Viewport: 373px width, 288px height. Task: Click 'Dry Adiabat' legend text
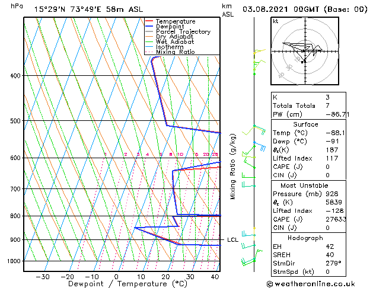point(174,37)
